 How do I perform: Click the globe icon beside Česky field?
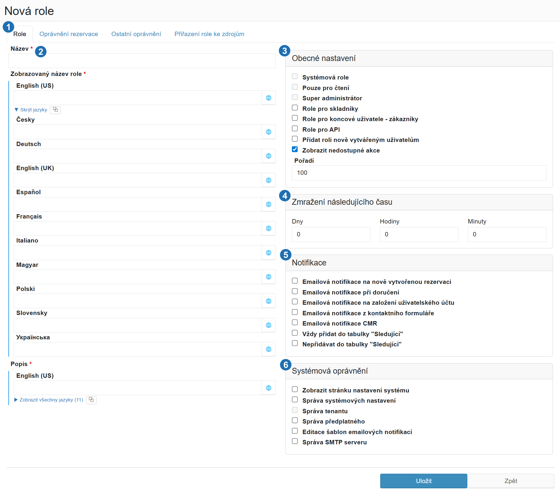coord(268,132)
